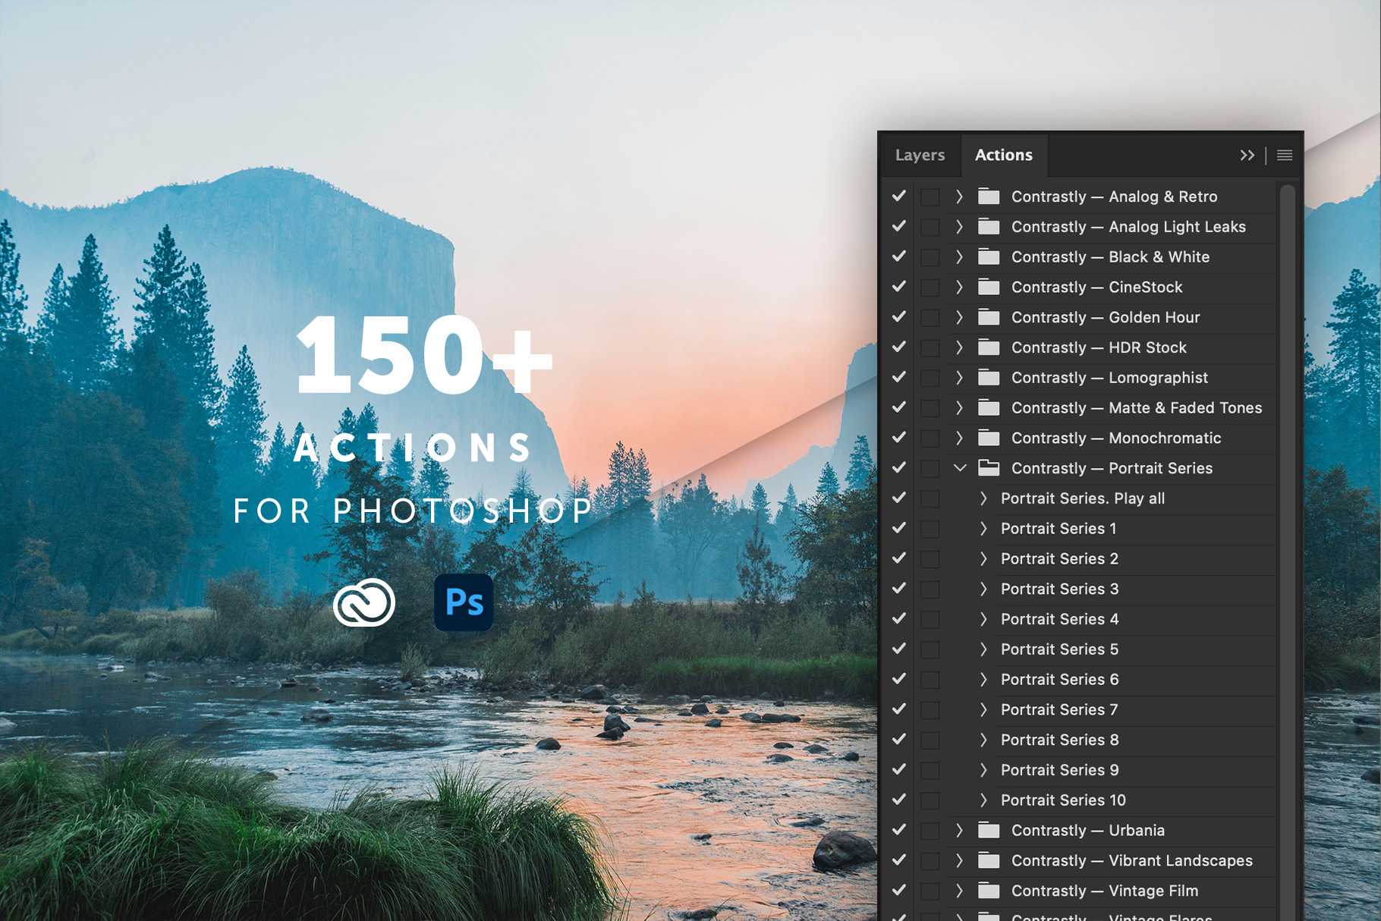Click the Photoshop Ps app icon
Viewport: 1381px width, 921px height.
point(464,602)
